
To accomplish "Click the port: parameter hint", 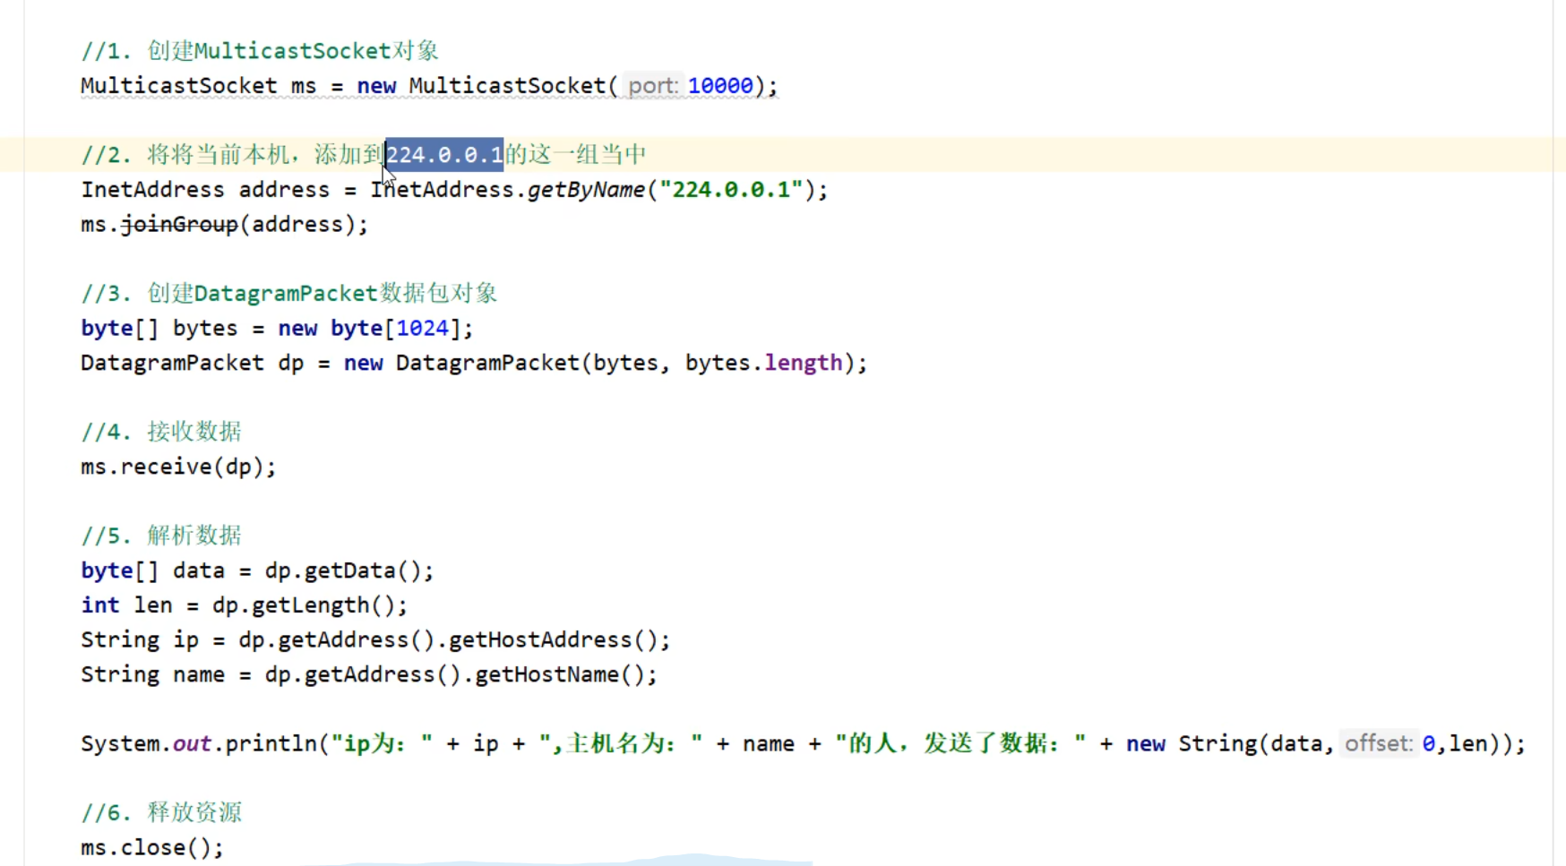I will pyautogui.click(x=652, y=86).
